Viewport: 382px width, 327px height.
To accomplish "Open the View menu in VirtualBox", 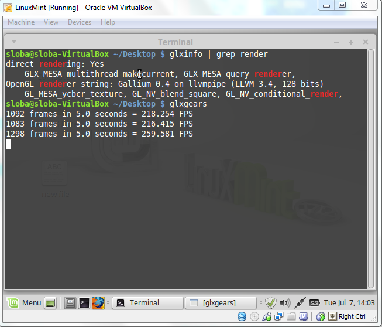I will [51, 22].
